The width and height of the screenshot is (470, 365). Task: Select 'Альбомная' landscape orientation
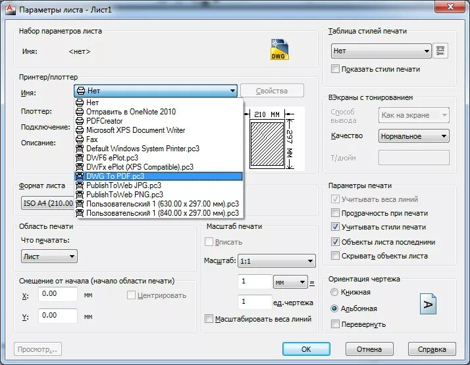[x=334, y=308]
